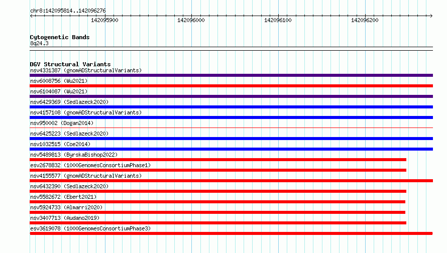447x253 pixels.
Task: Click nsv5582672 (Ebert2021) label
Action: pos(63,197)
